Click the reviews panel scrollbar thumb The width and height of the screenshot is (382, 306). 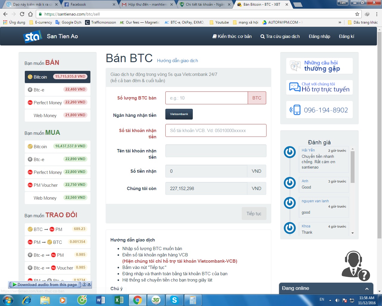click(352, 167)
